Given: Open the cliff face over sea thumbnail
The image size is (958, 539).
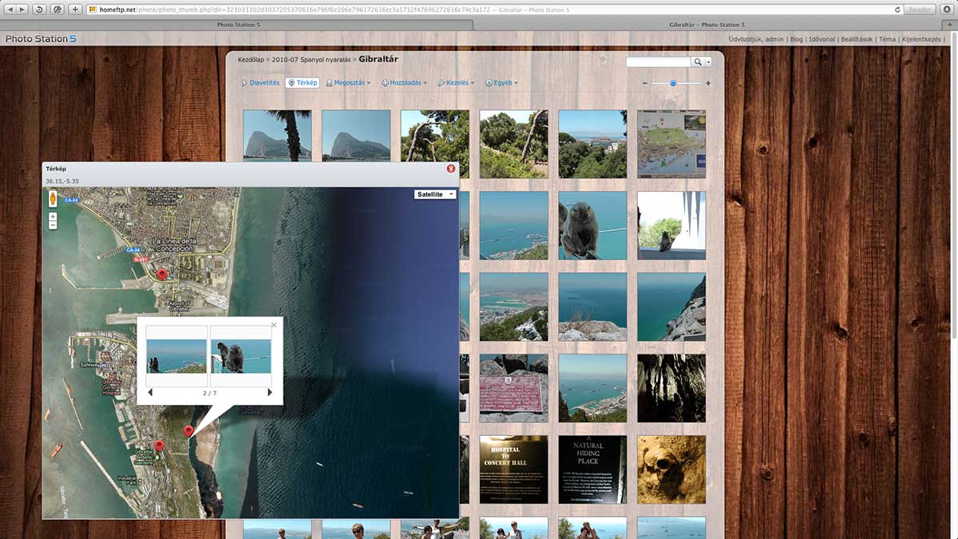Looking at the screenshot, I should (x=671, y=307).
